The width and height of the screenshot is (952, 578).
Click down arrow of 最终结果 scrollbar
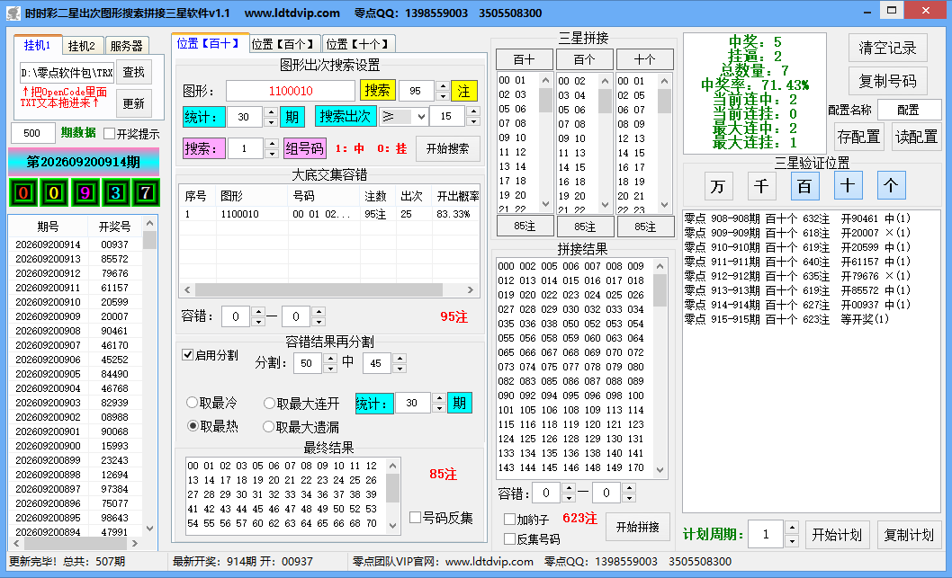click(393, 526)
